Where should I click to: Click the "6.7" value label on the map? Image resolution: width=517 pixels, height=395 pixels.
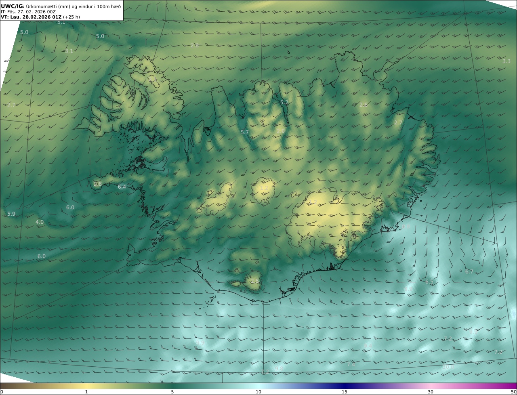(469, 271)
